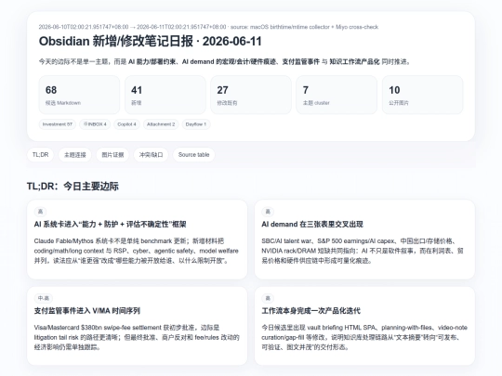The image size is (502, 376).
Task: Click the Copilot 4 tag chip
Action: coord(126,124)
